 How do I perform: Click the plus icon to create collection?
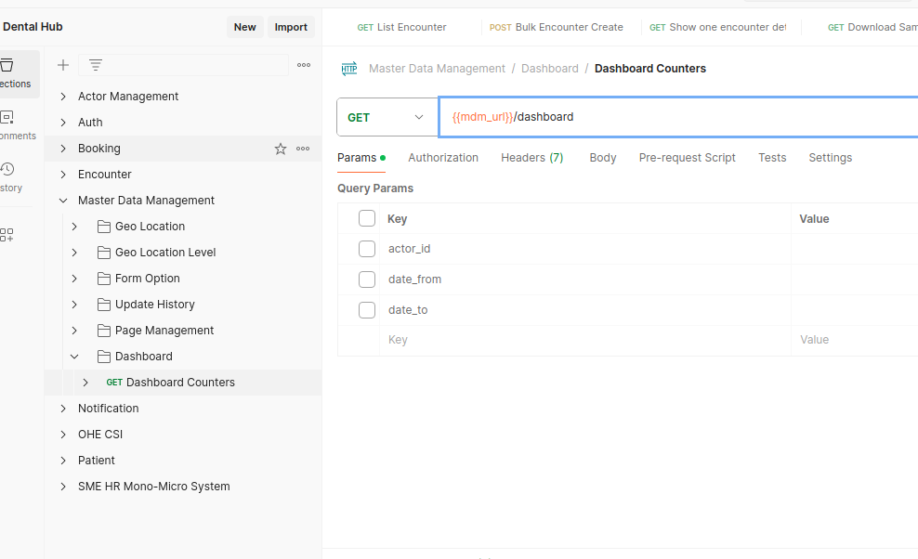click(63, 65)
